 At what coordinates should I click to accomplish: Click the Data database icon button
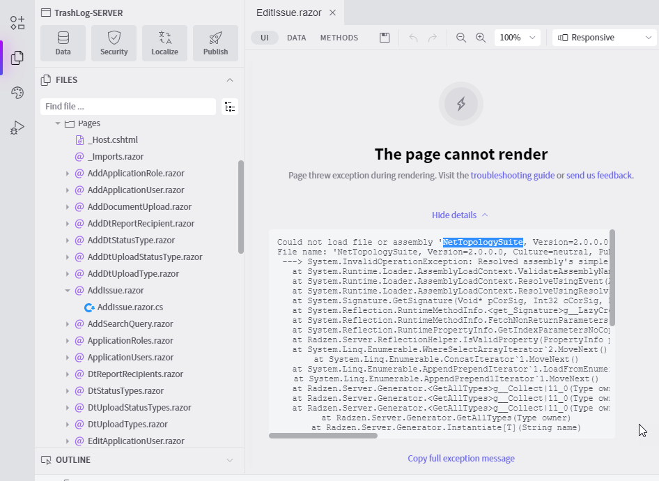[x=63, y=43]
